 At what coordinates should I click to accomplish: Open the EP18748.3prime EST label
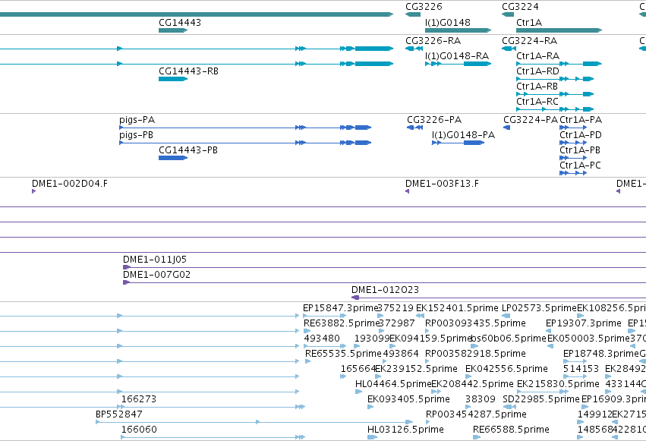600,354
